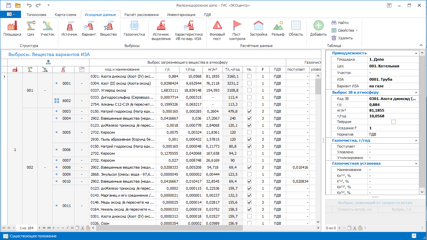Click the factory column header icon

click(x=15, y=69)
